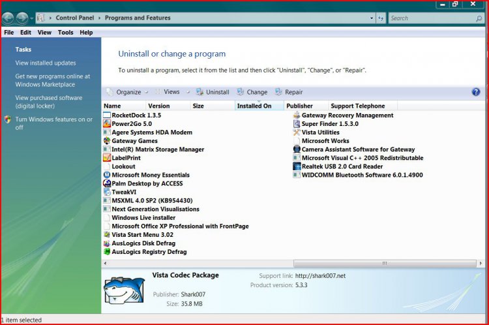The image size is (489, 325).
Task: Click the Palm Desktop by ACCESS icon
Action: [x=107, y=183]
